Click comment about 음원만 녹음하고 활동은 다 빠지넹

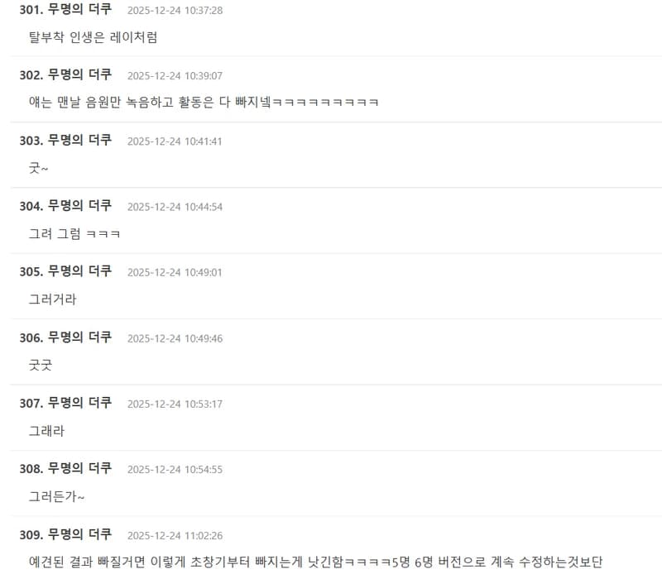(204, 102)
